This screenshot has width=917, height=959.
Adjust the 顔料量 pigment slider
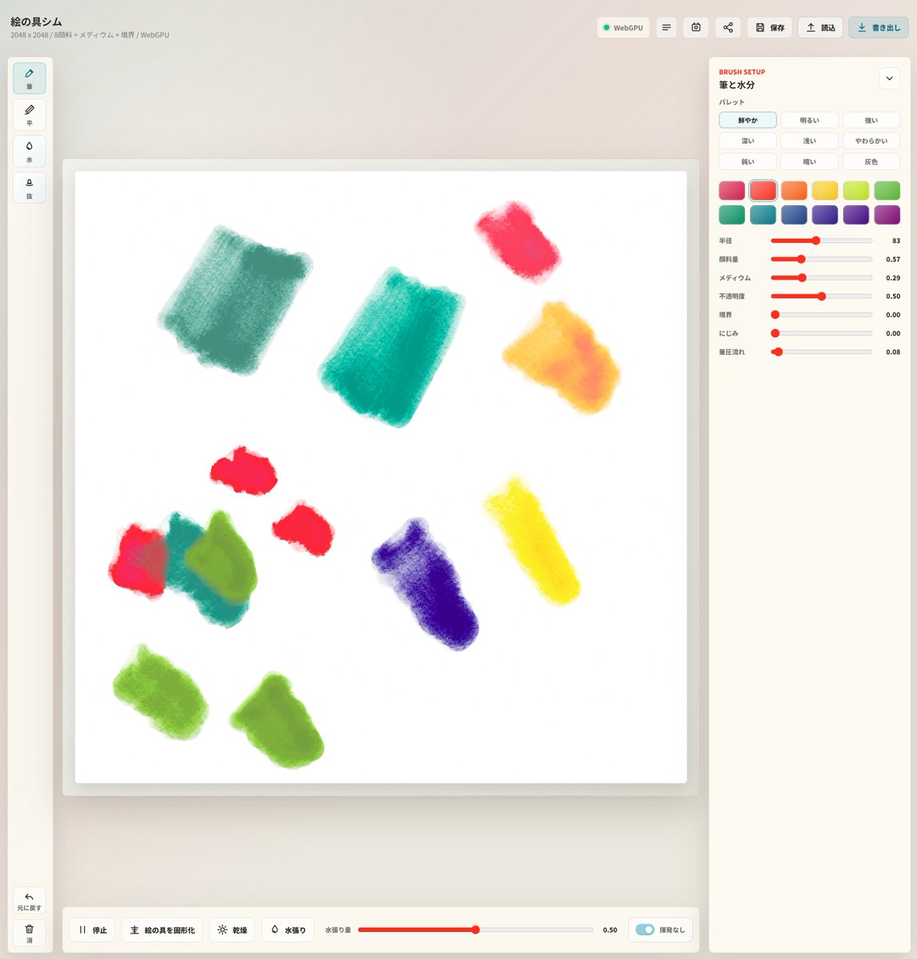coord(821,259)
